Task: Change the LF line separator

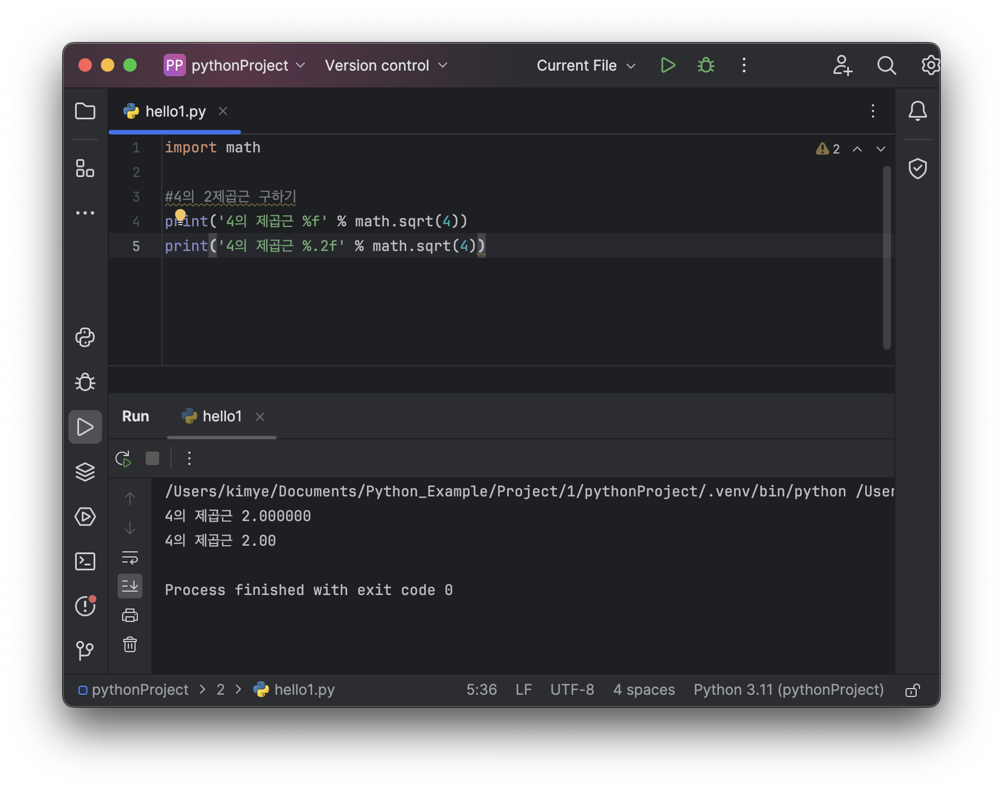Action: [523, 690]
